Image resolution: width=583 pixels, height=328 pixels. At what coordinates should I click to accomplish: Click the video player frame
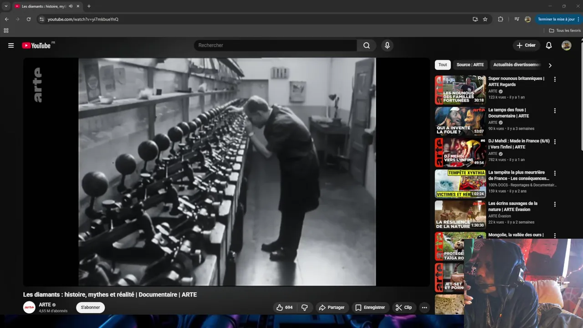click(x=227, y=172)
